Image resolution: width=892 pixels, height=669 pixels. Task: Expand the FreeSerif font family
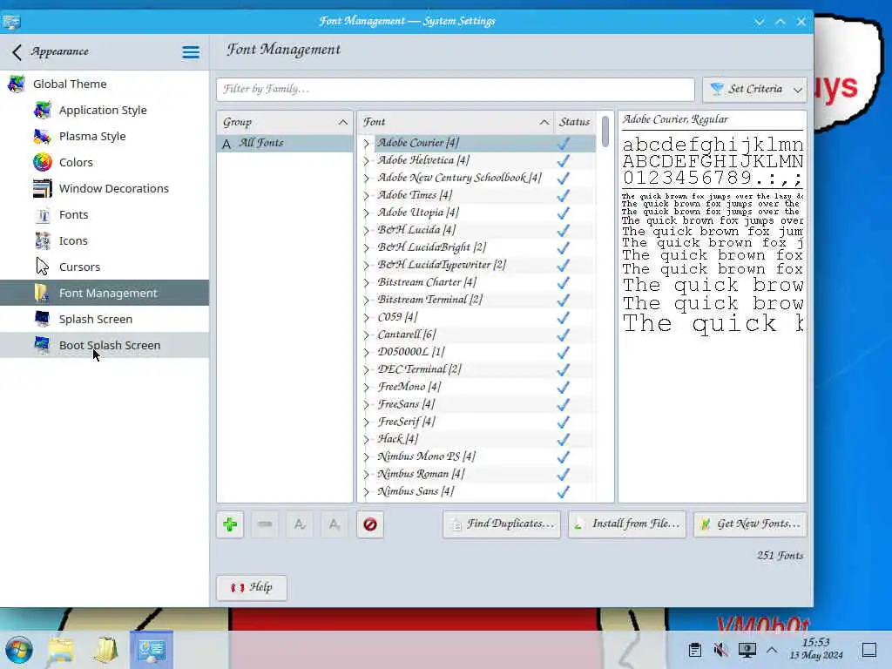tap(367, 422)
